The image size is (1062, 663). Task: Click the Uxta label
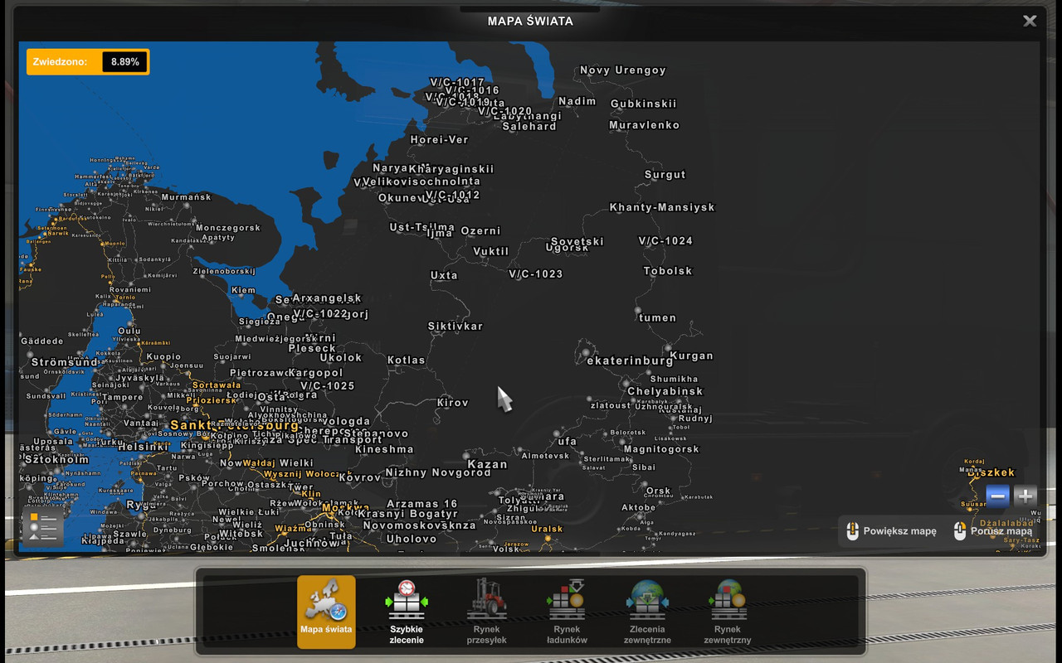point(444,276)
